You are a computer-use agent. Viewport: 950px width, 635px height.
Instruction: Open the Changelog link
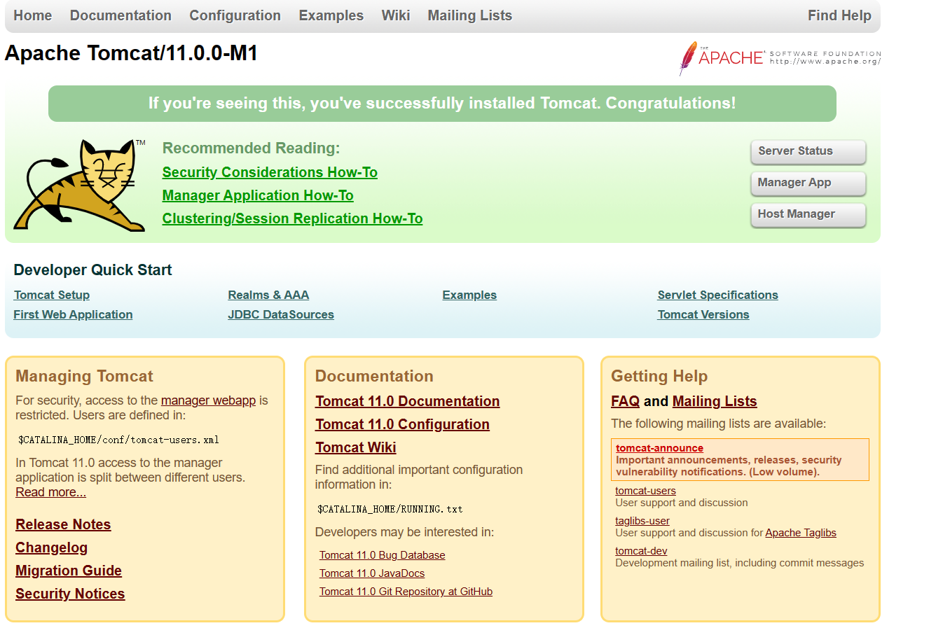coord(52,547)
